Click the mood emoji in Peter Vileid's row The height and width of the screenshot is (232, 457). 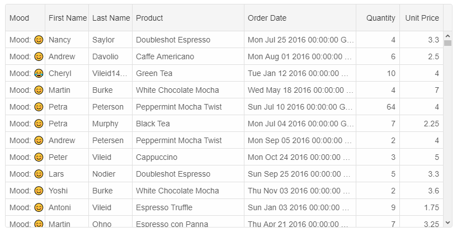click(39, 157)
